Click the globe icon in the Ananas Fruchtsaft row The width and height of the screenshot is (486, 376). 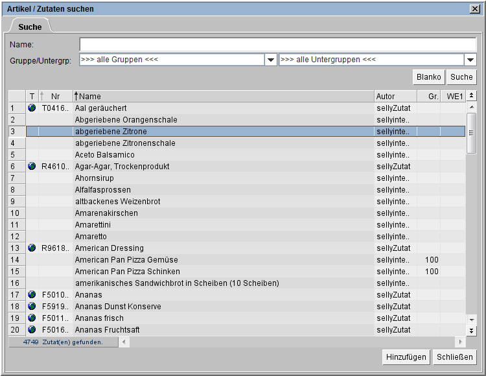point(32,330)
